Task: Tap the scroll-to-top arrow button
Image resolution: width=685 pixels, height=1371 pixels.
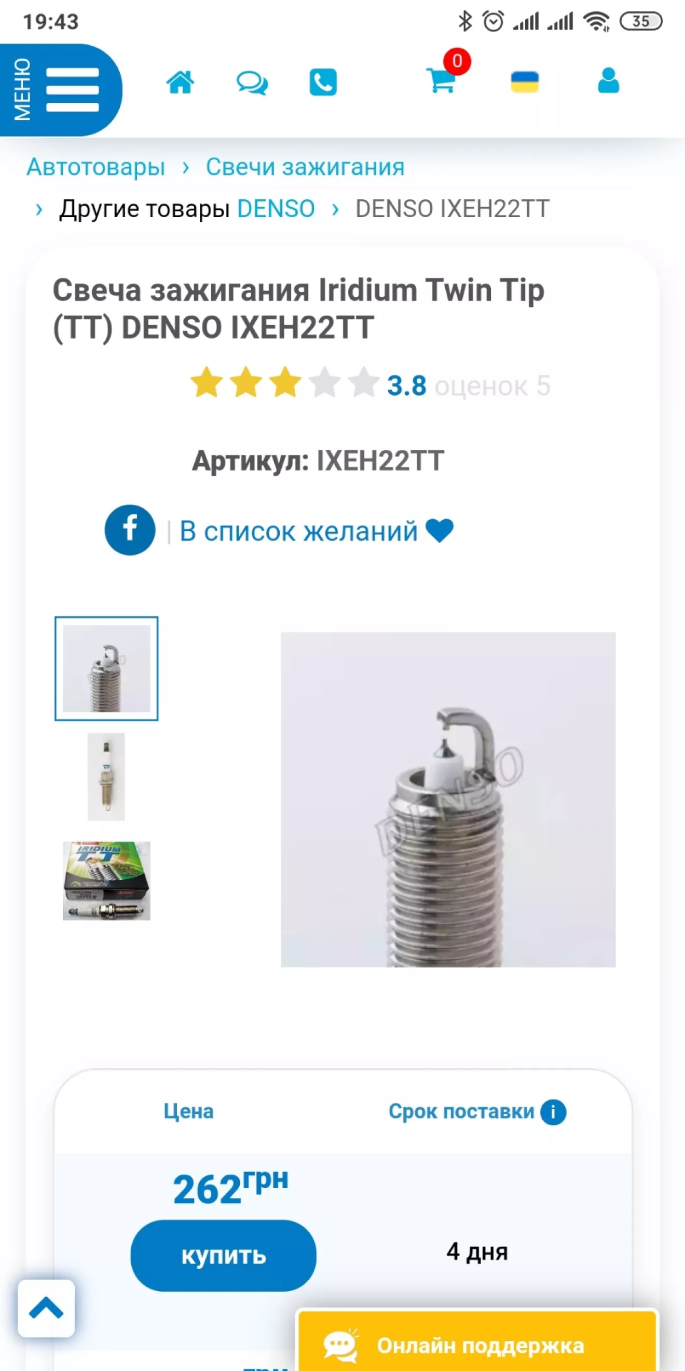Action: (x=46, y=1308)
